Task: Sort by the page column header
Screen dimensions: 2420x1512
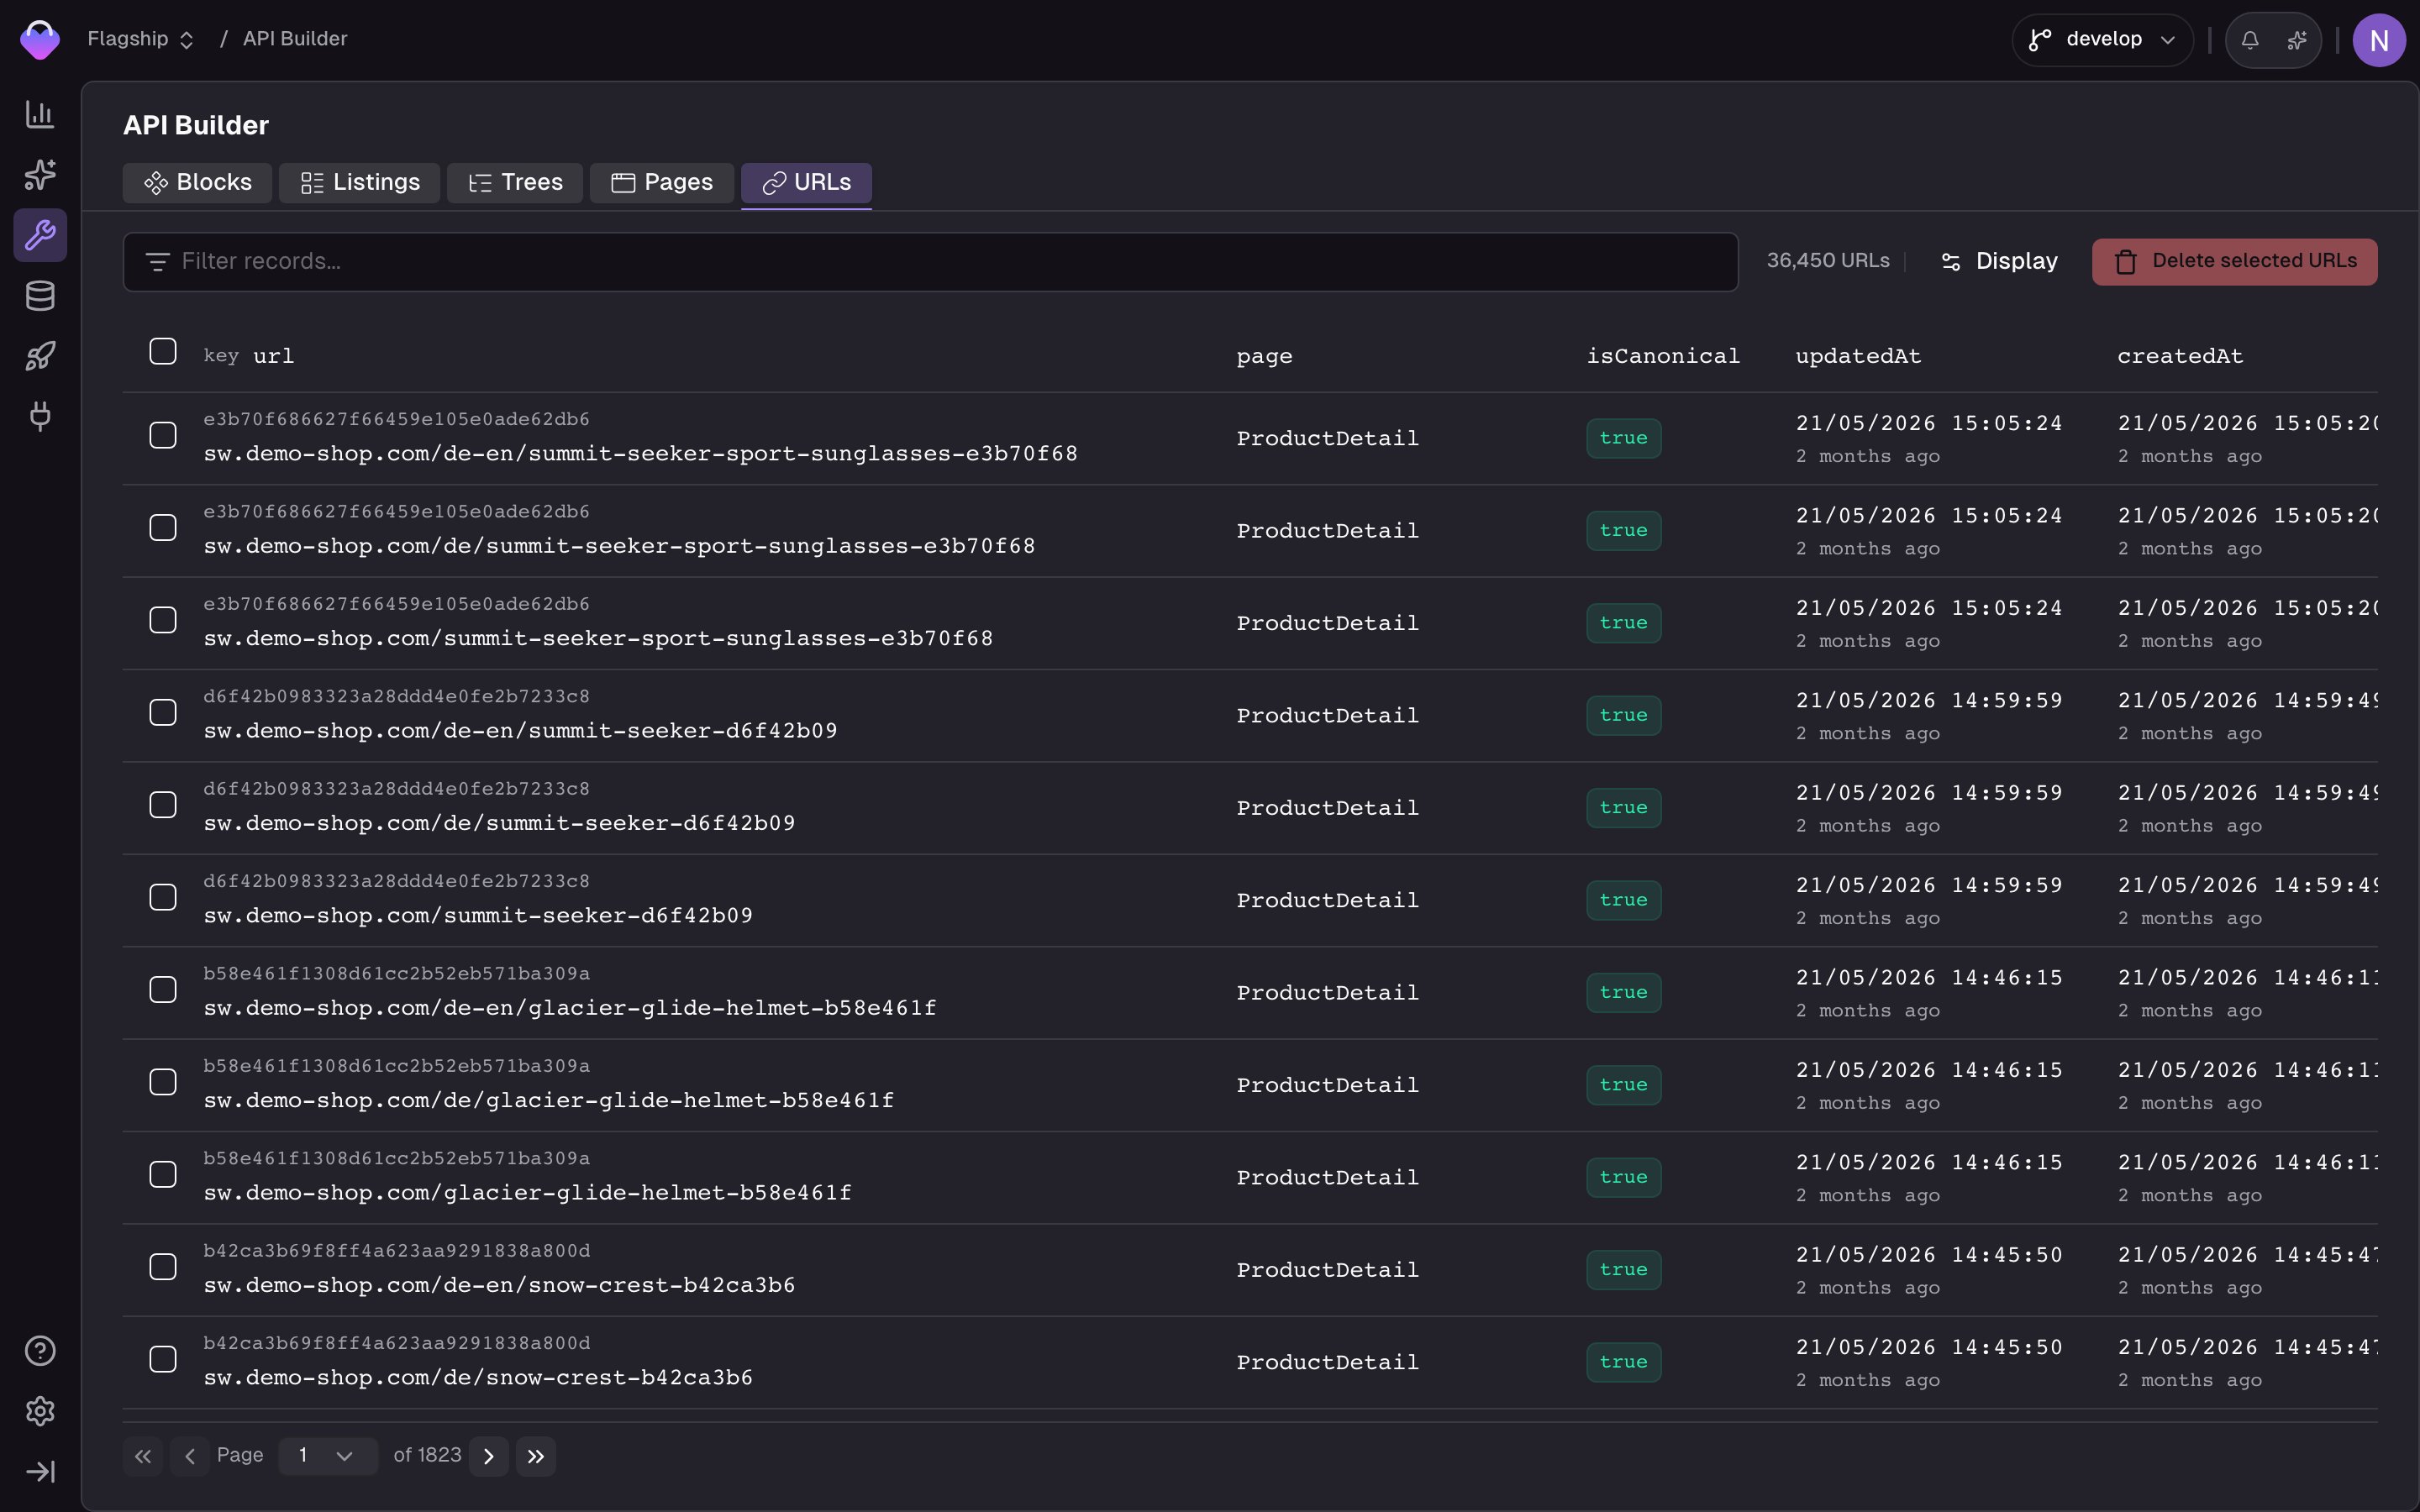Action: 1264,357
